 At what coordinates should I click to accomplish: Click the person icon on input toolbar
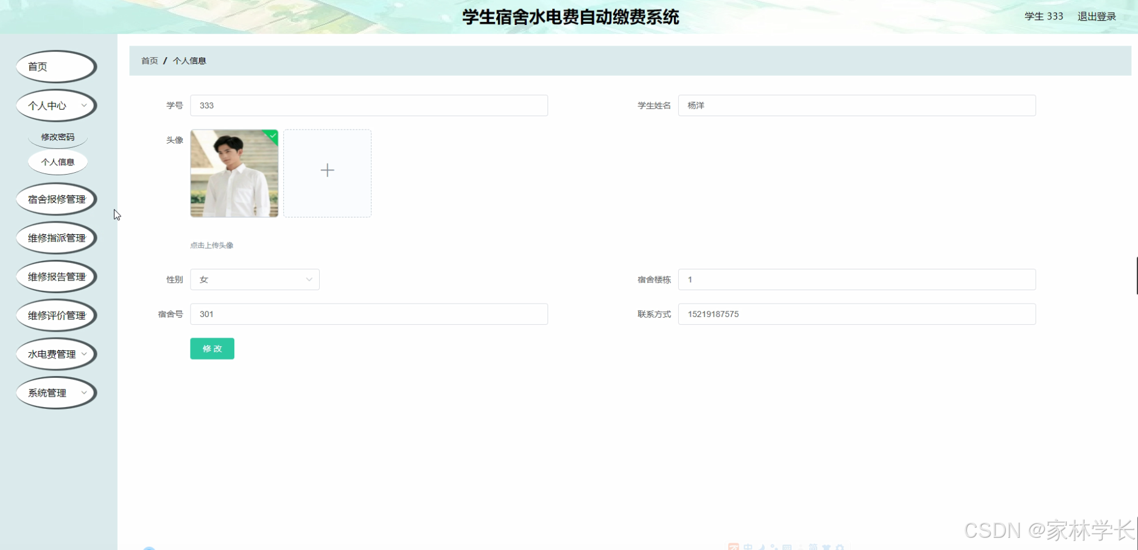pos(800,546)
